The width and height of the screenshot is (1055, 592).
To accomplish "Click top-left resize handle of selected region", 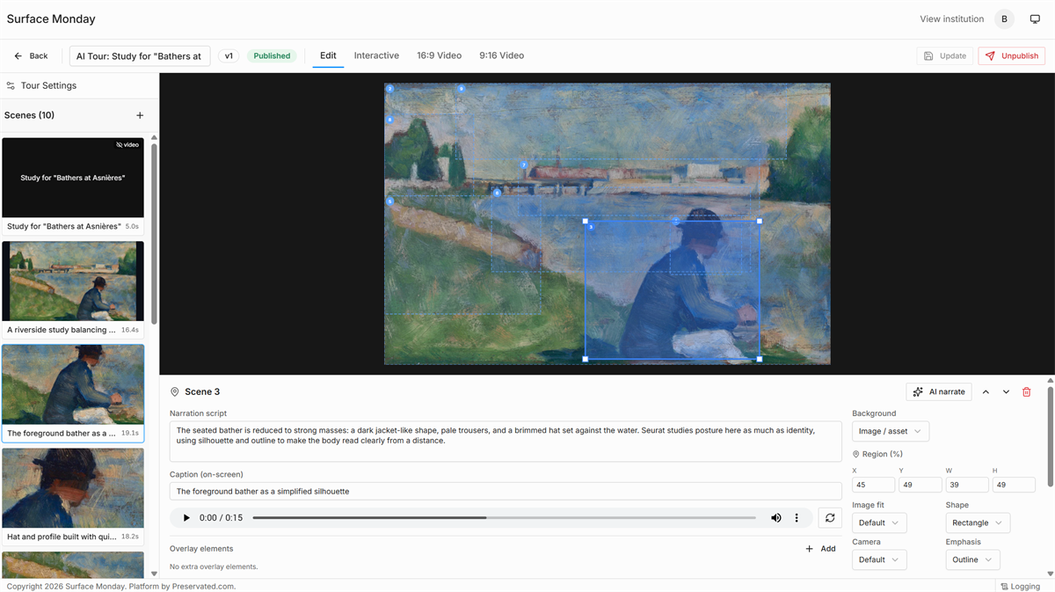I will click(x=586, y=221).
